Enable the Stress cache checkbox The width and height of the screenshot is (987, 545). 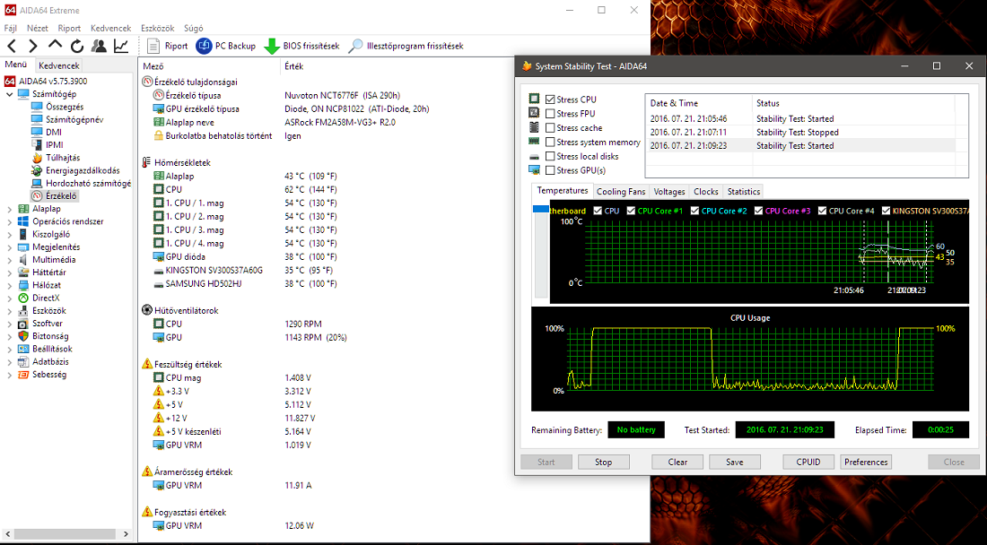(x=550, y=127)
